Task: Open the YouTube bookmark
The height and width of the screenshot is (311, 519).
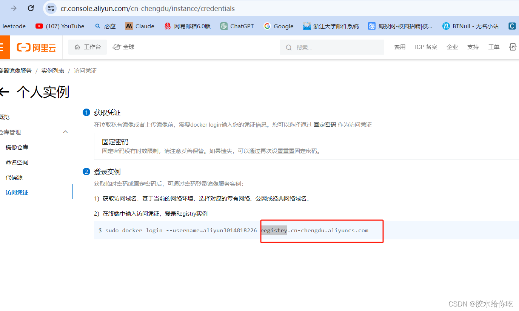Action: pyautogui.click(x=60, y=26)
